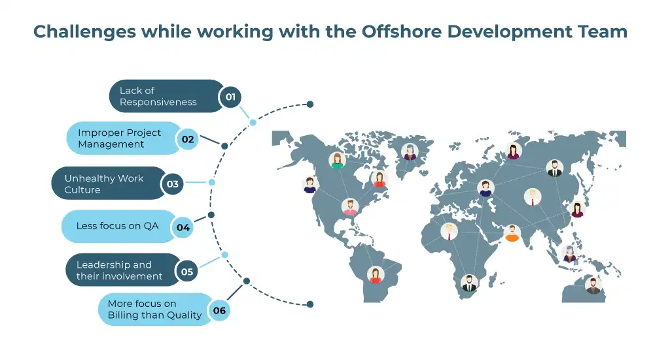Click the 03 badge beside Unhealthy Work Culture
The width and height of the screenshot is (670, 350).
pos(173,184)
